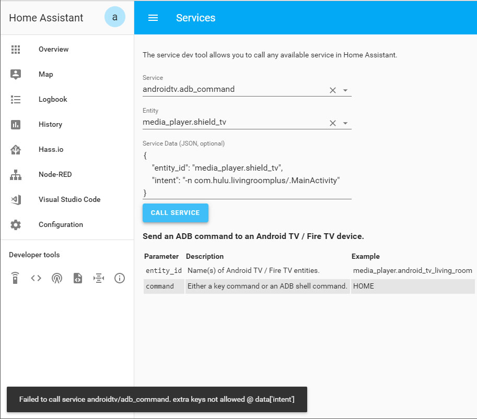Click the 'Send an ADB command' heading

pos(253,236)
